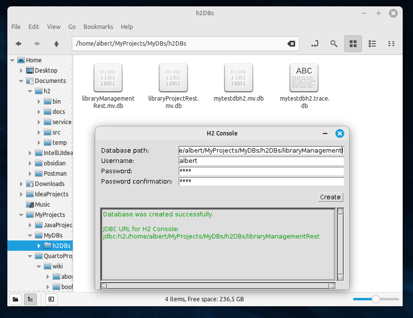The height and width of the screenshot is (318, 413).
Task: Click the Username field containing albert
Action: coord(261,161)
